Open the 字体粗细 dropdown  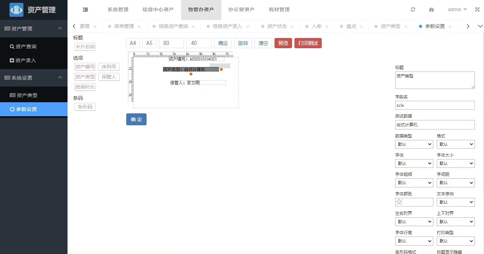[x=414, y=182]
